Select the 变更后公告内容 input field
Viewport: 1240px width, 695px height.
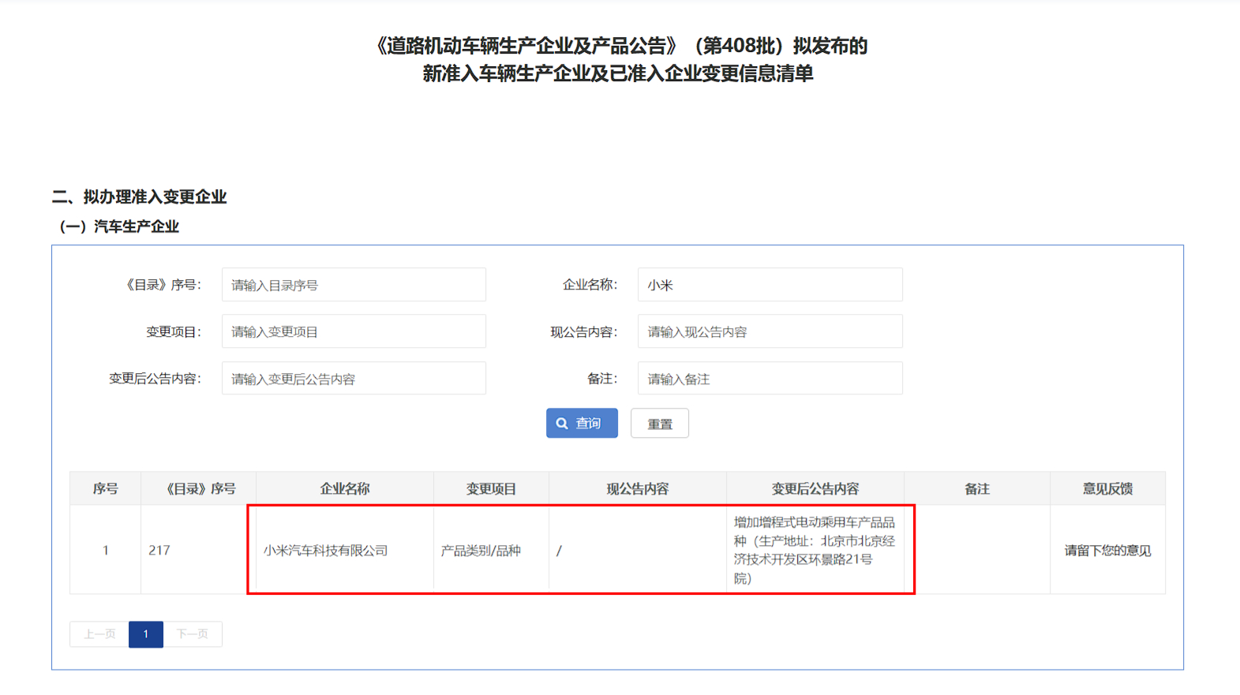[x=354, y=379]
